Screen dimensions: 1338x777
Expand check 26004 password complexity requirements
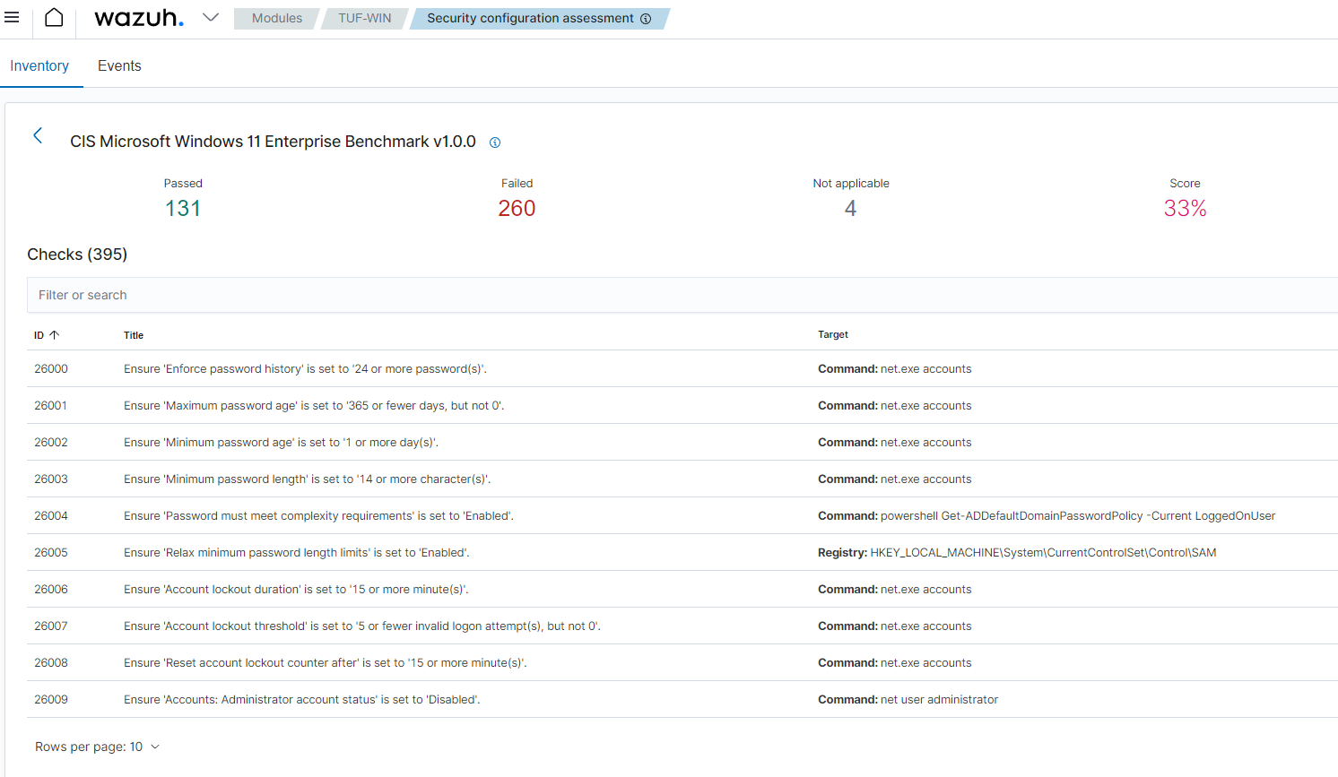coord(318,516)
